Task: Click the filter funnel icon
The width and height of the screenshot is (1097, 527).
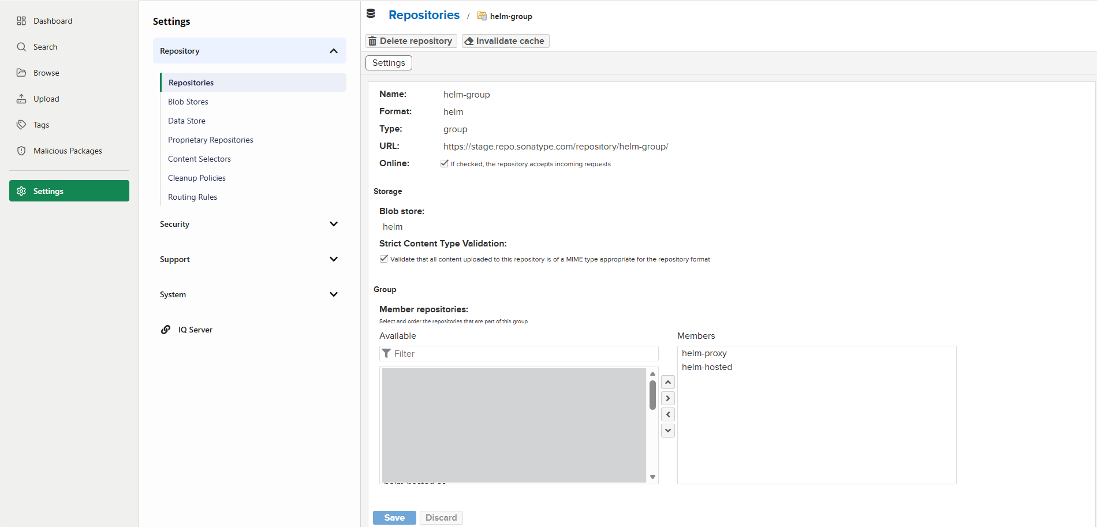Action: pos(387,353)
